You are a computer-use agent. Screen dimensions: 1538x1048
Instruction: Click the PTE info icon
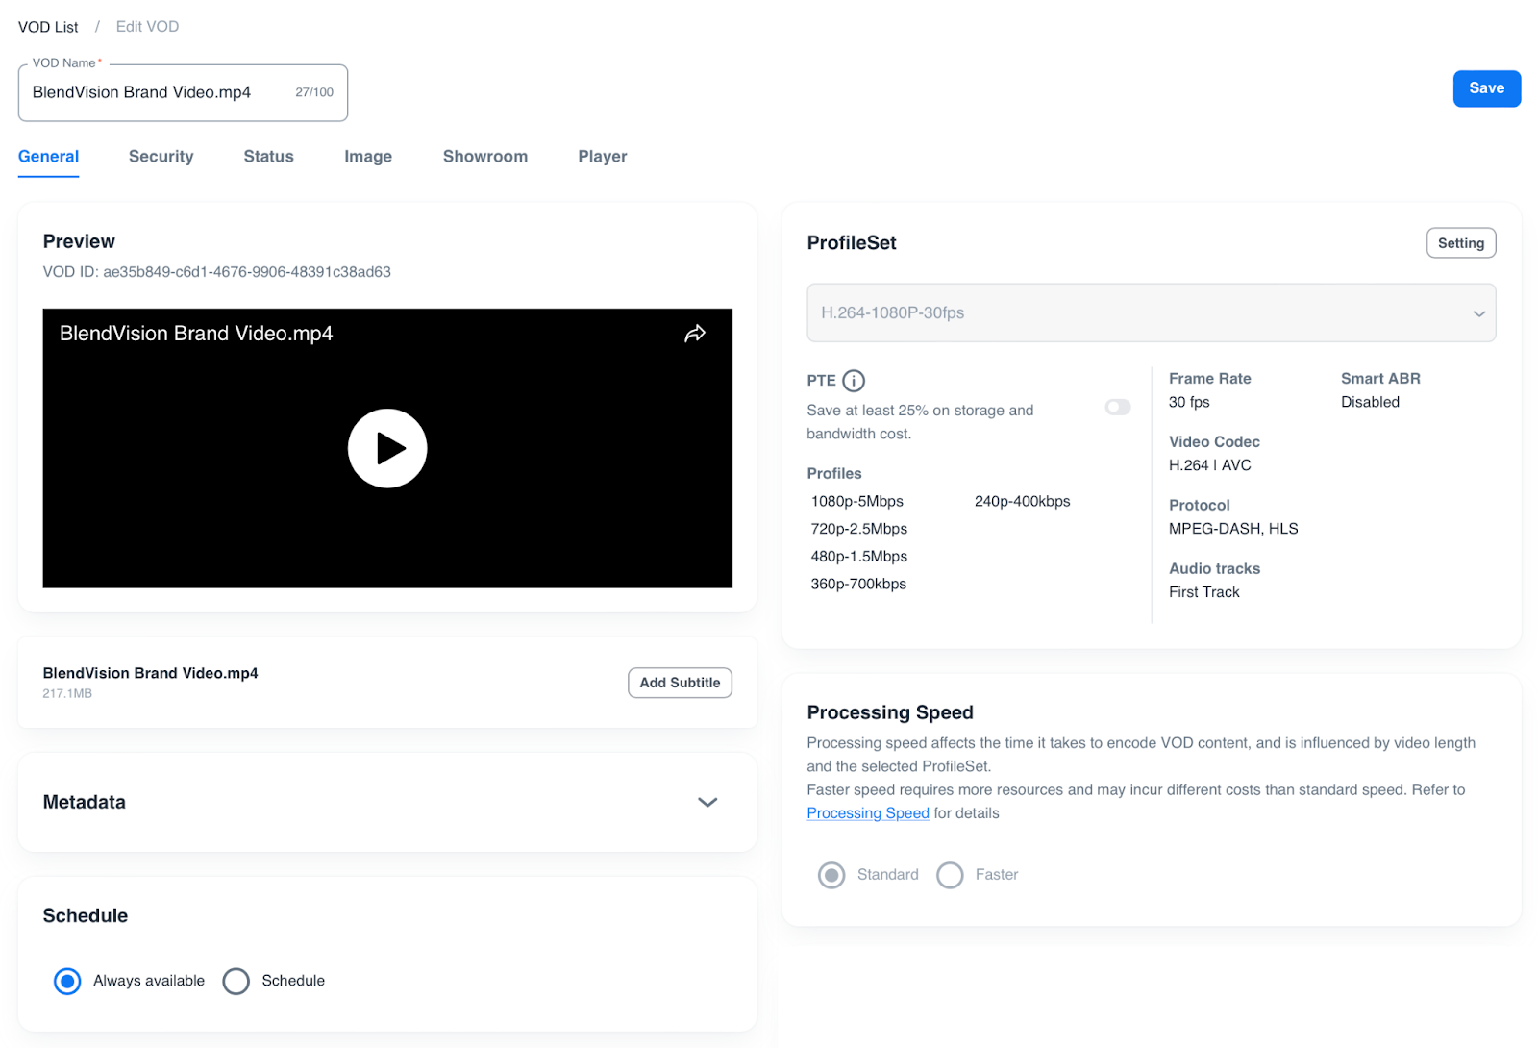(854, 381)
